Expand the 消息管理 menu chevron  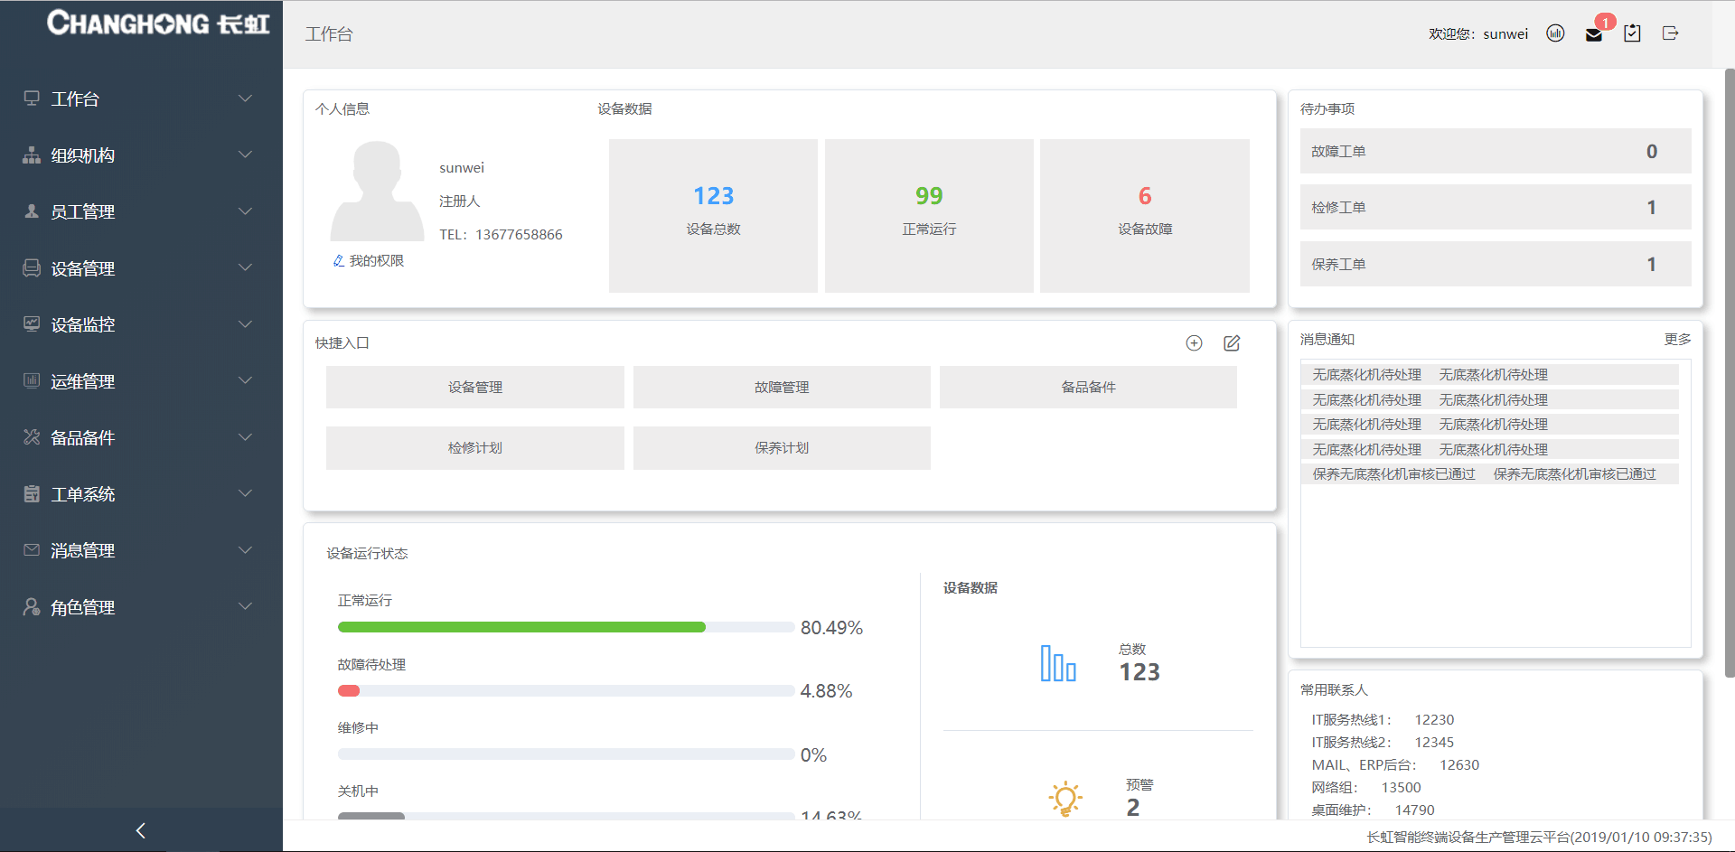coord(245,550)
